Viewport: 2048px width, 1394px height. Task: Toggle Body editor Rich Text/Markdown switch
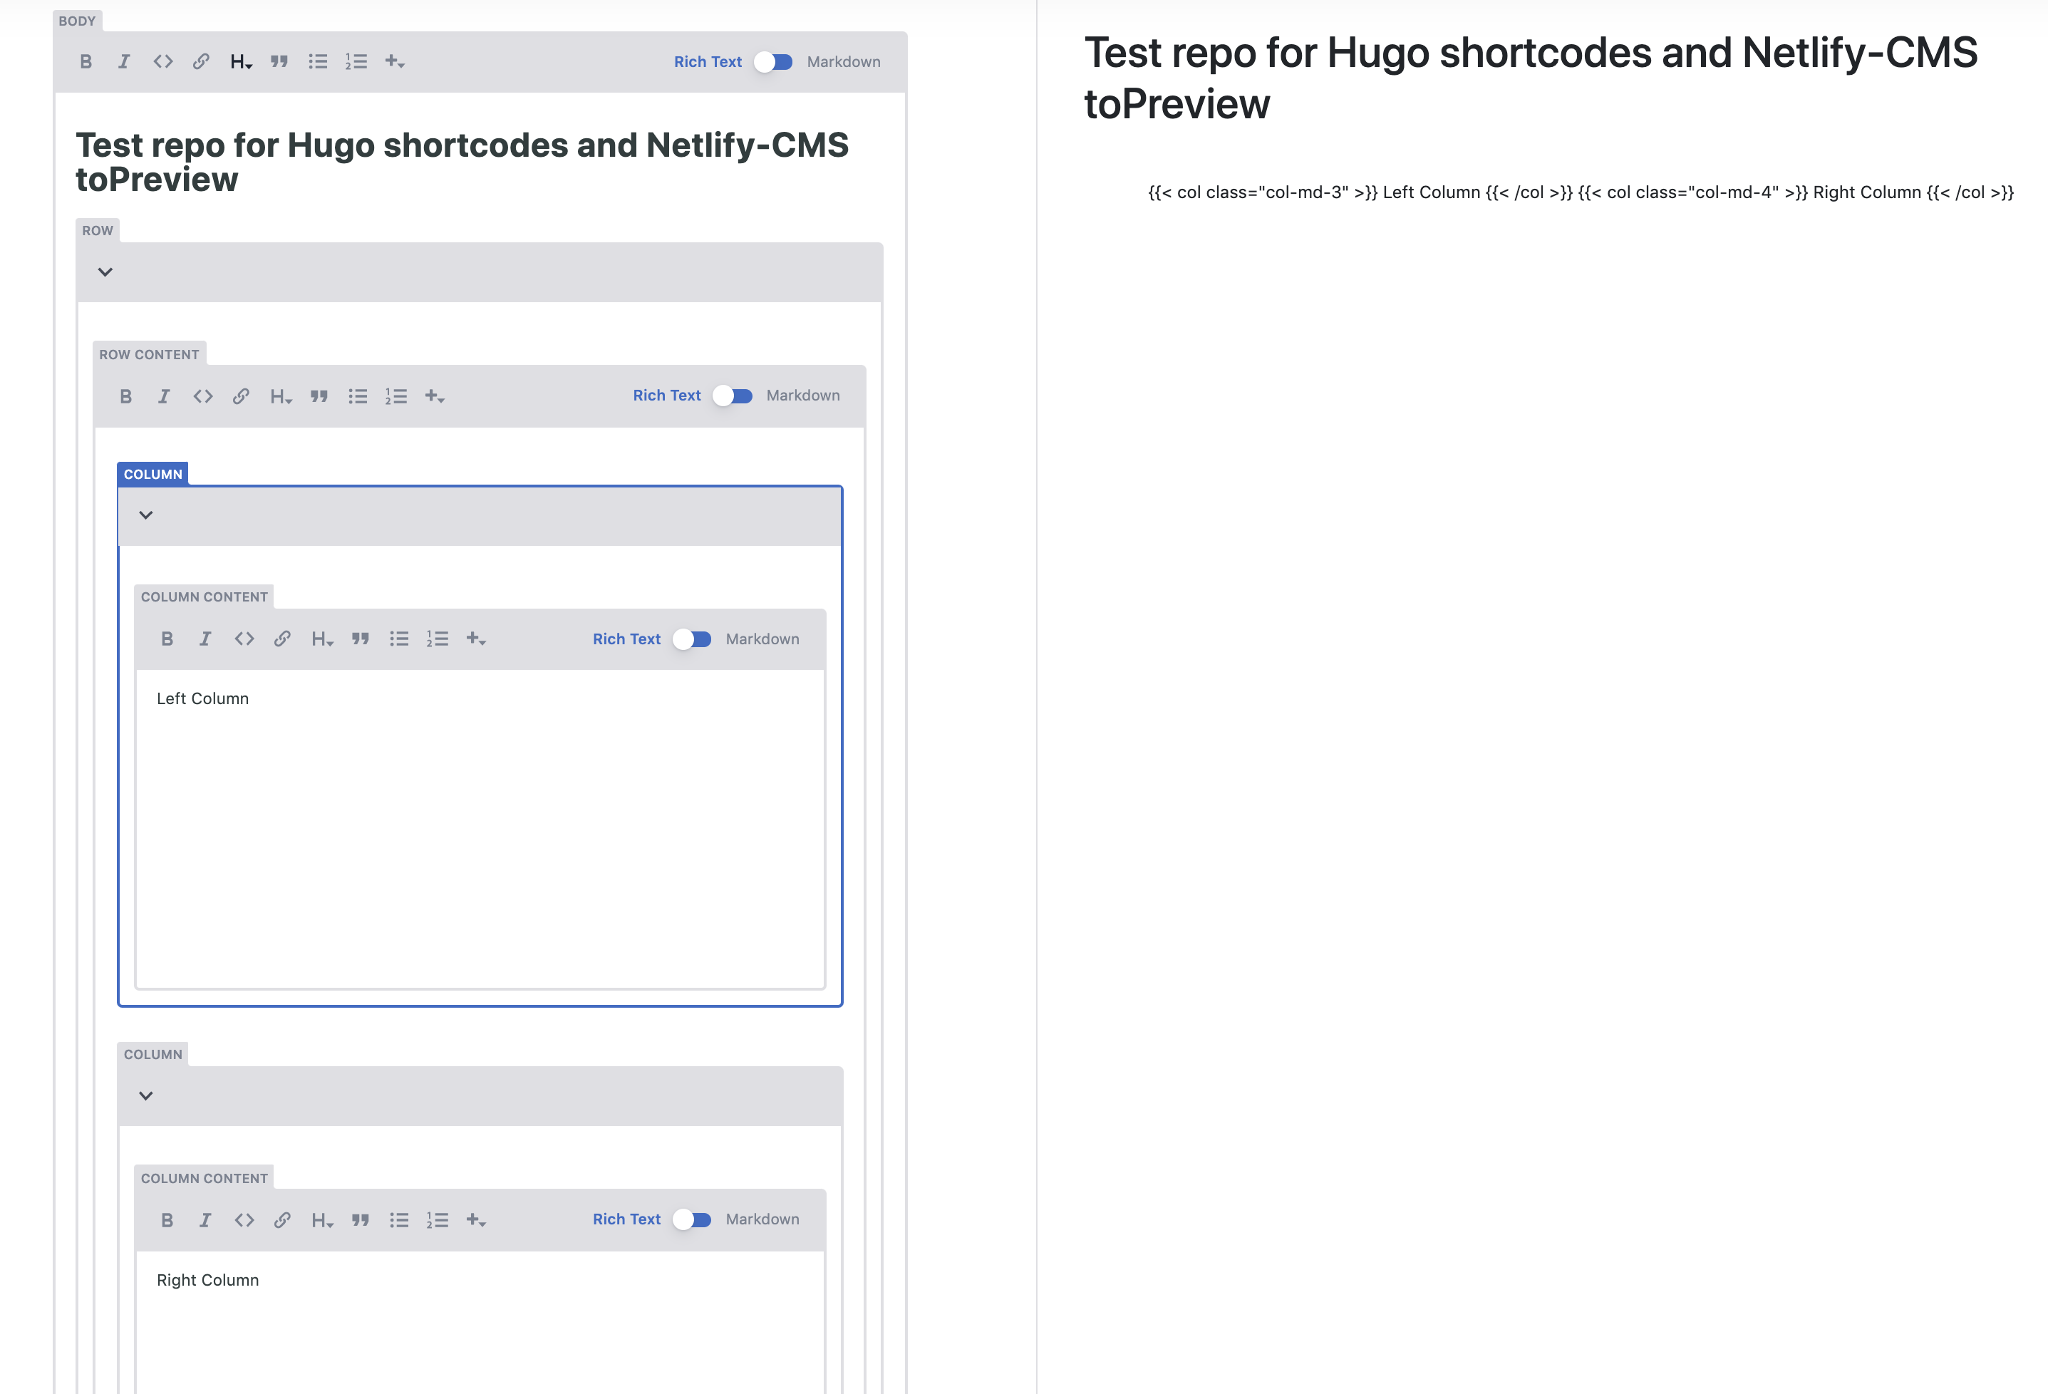(x=774, y=62)
